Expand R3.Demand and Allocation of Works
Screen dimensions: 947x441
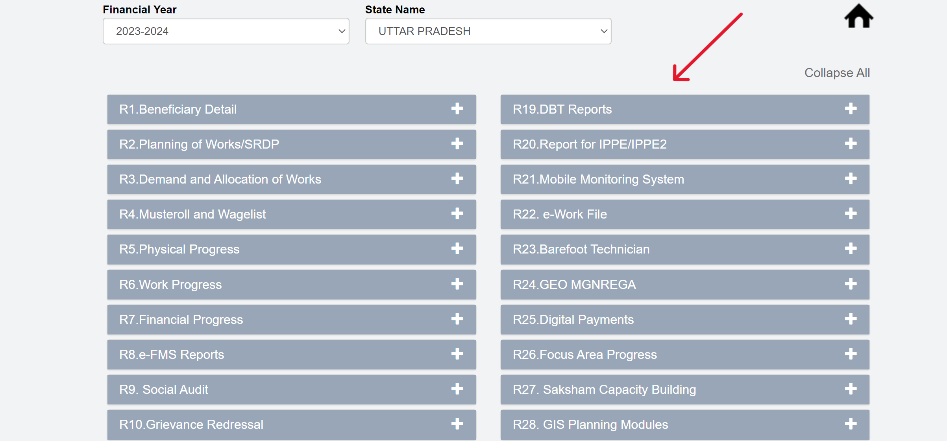(x=291, y=179)
